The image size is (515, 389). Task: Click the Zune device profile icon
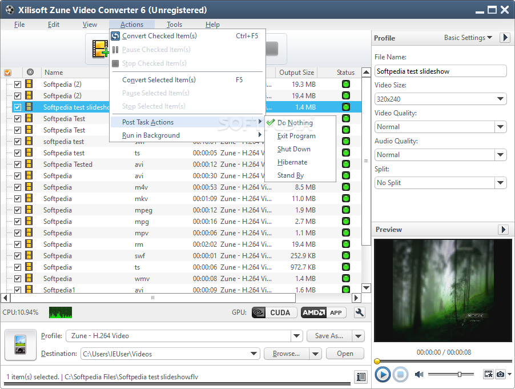tap(21, 344)
